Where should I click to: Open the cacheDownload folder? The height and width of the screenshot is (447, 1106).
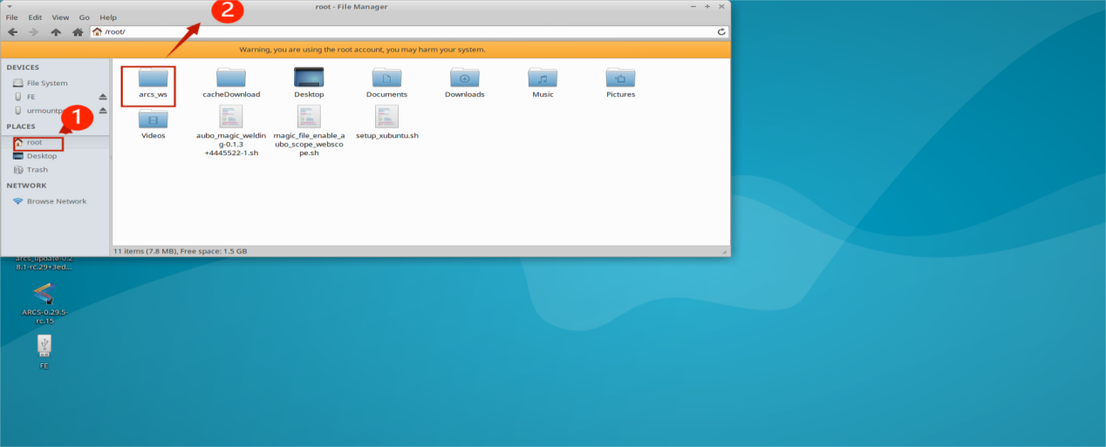[231, 84]
